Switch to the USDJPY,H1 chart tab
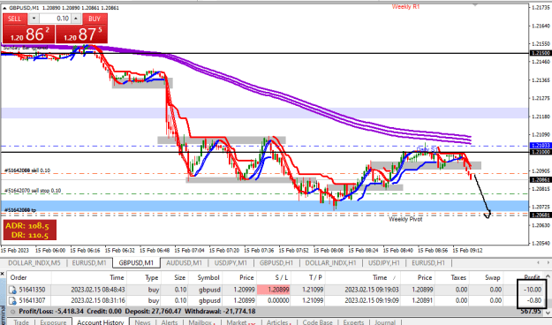The width and height of the screenshot is (552, 325). 383,263
